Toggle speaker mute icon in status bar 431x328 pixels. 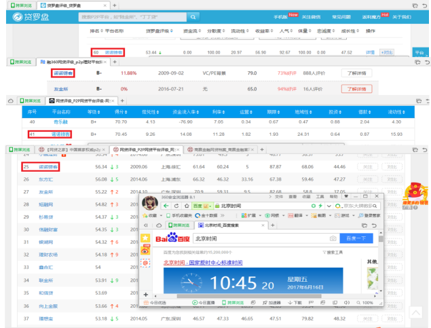click(x=347, y=303)
